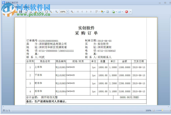Select the hand tool
The image size is (171, 115).
(46, 12)
